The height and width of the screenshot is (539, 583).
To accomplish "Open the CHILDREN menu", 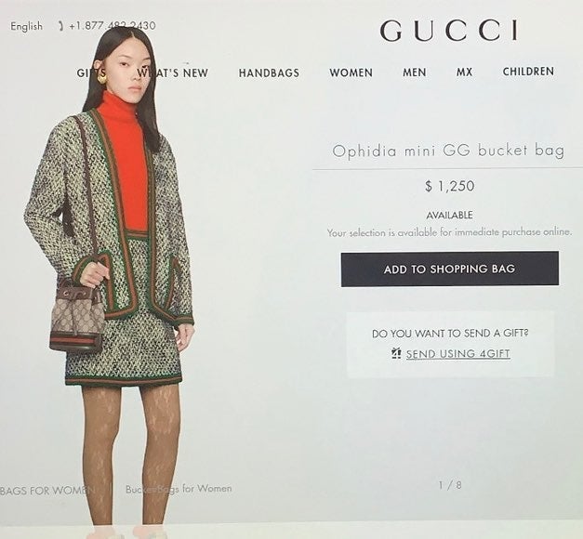I will pyautogui.click(x=528, y=72).
